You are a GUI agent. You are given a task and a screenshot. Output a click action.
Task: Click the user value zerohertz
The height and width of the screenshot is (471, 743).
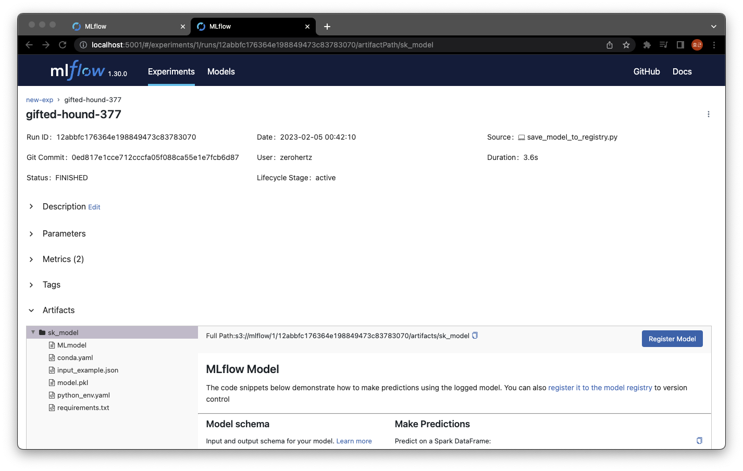(x=296, y=157)
